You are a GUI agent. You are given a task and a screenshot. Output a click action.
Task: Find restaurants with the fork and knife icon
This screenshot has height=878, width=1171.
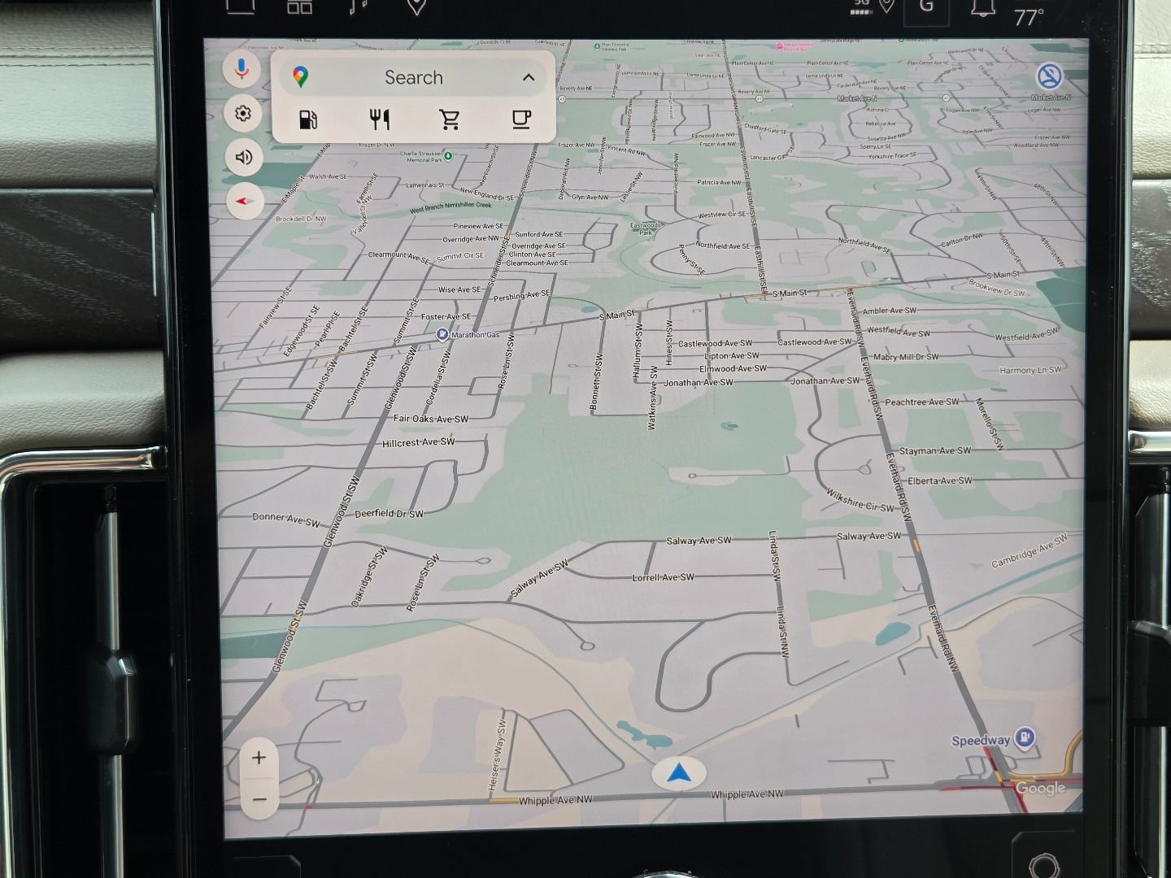pyautogui.click(x=379, y=120)
